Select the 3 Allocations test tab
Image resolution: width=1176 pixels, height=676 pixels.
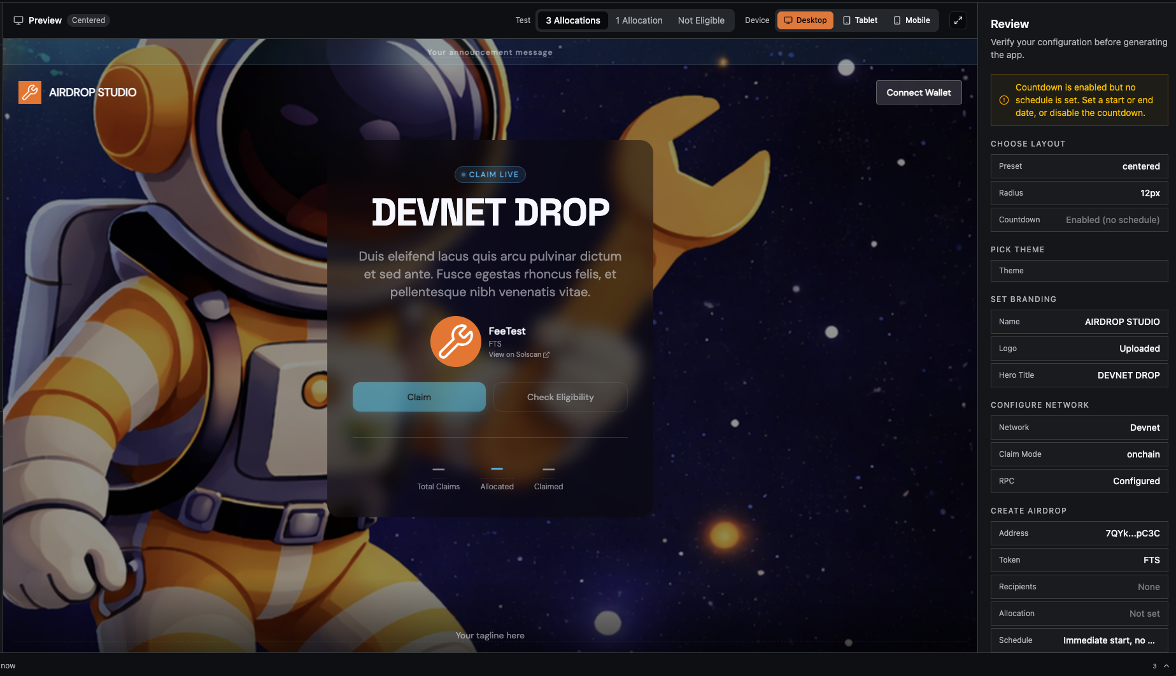click(x=572, y=20)
